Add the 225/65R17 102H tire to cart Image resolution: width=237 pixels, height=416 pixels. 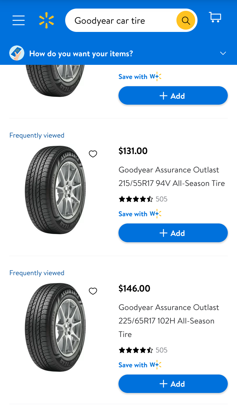pyautogui.click(x=173, y=384)
